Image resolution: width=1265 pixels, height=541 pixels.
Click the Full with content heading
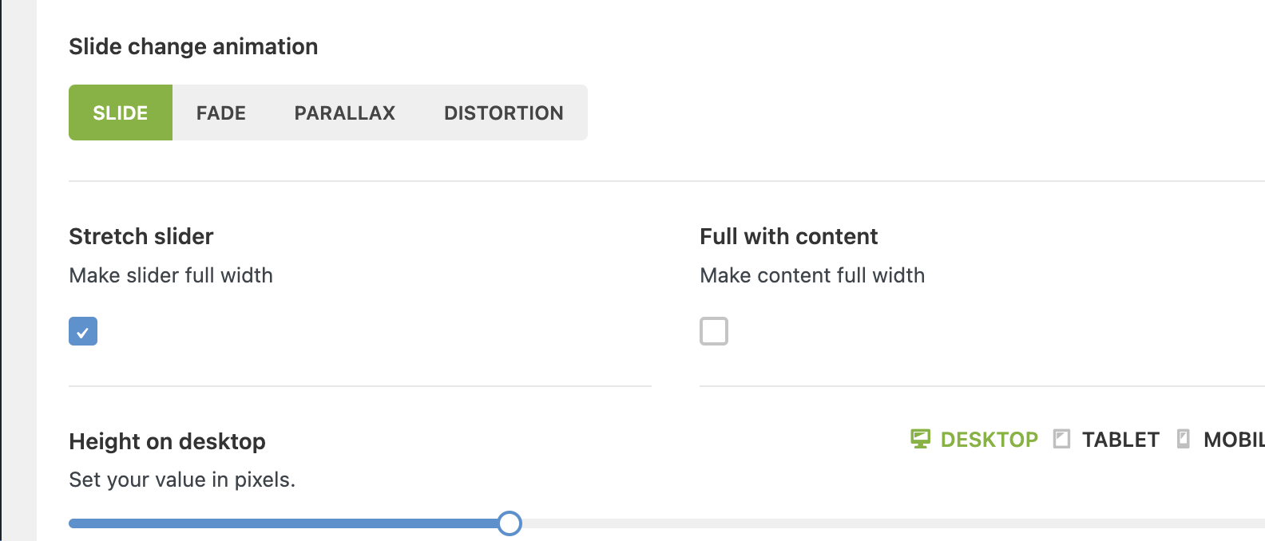pos(788,236)
